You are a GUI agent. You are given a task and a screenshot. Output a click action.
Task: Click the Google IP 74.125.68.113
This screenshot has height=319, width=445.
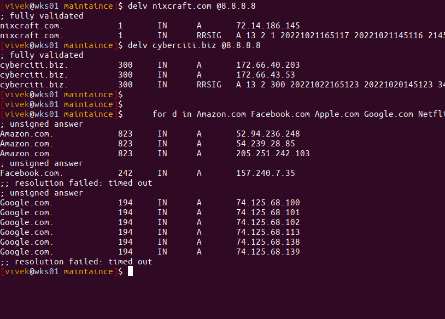268,232
